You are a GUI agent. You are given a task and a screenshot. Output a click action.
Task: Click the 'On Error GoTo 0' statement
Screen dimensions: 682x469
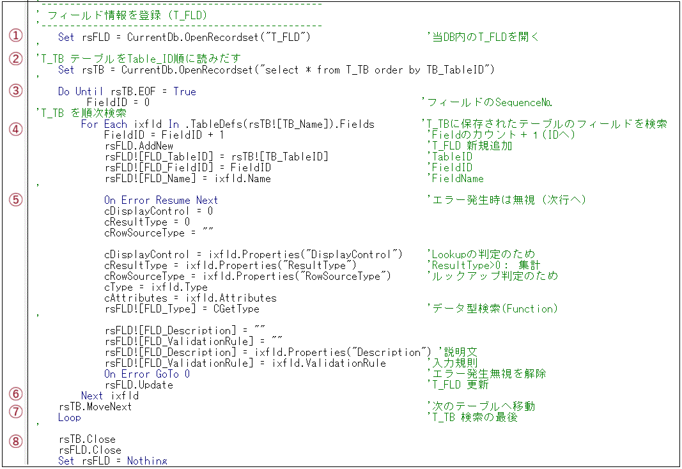coord(146,374)
